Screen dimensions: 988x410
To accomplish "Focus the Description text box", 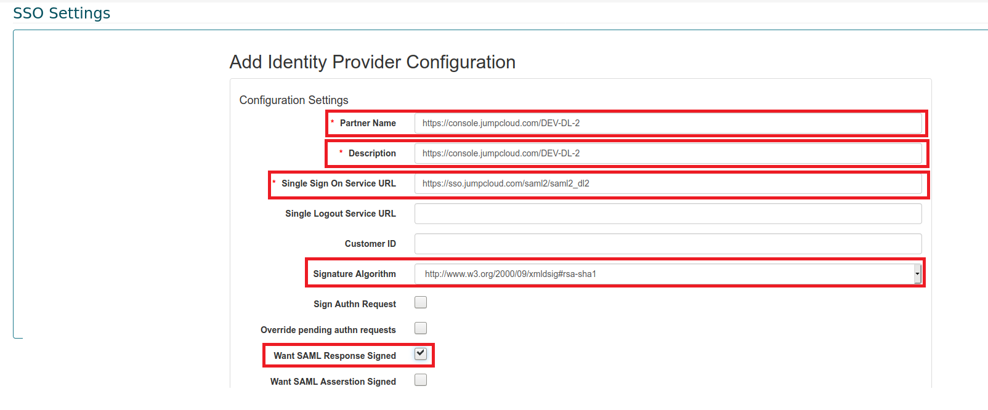I will tap(668, 153).
